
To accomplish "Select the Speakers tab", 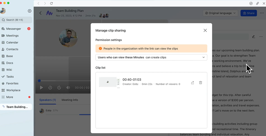I will pos(47,100).
